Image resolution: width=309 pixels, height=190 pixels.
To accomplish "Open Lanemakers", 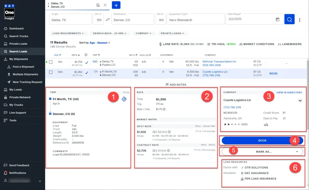I will tap(290, 44).
